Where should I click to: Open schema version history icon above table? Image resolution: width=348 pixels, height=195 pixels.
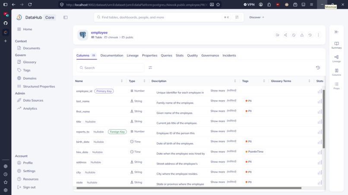click(x=318, y=68)
